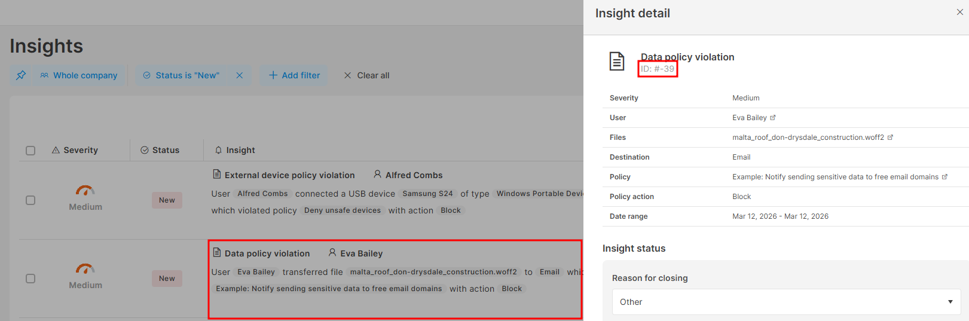Viewport: 969px width, 321px height.
Task: Open external link icon beside the woff2 file
Action: [x=890, y=137]
